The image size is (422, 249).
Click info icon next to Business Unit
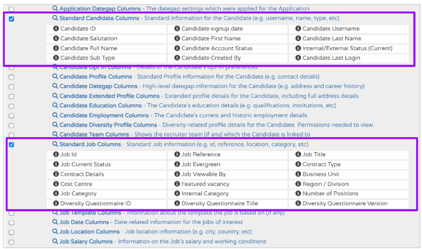pyautogui.click(x=298, y=174)
